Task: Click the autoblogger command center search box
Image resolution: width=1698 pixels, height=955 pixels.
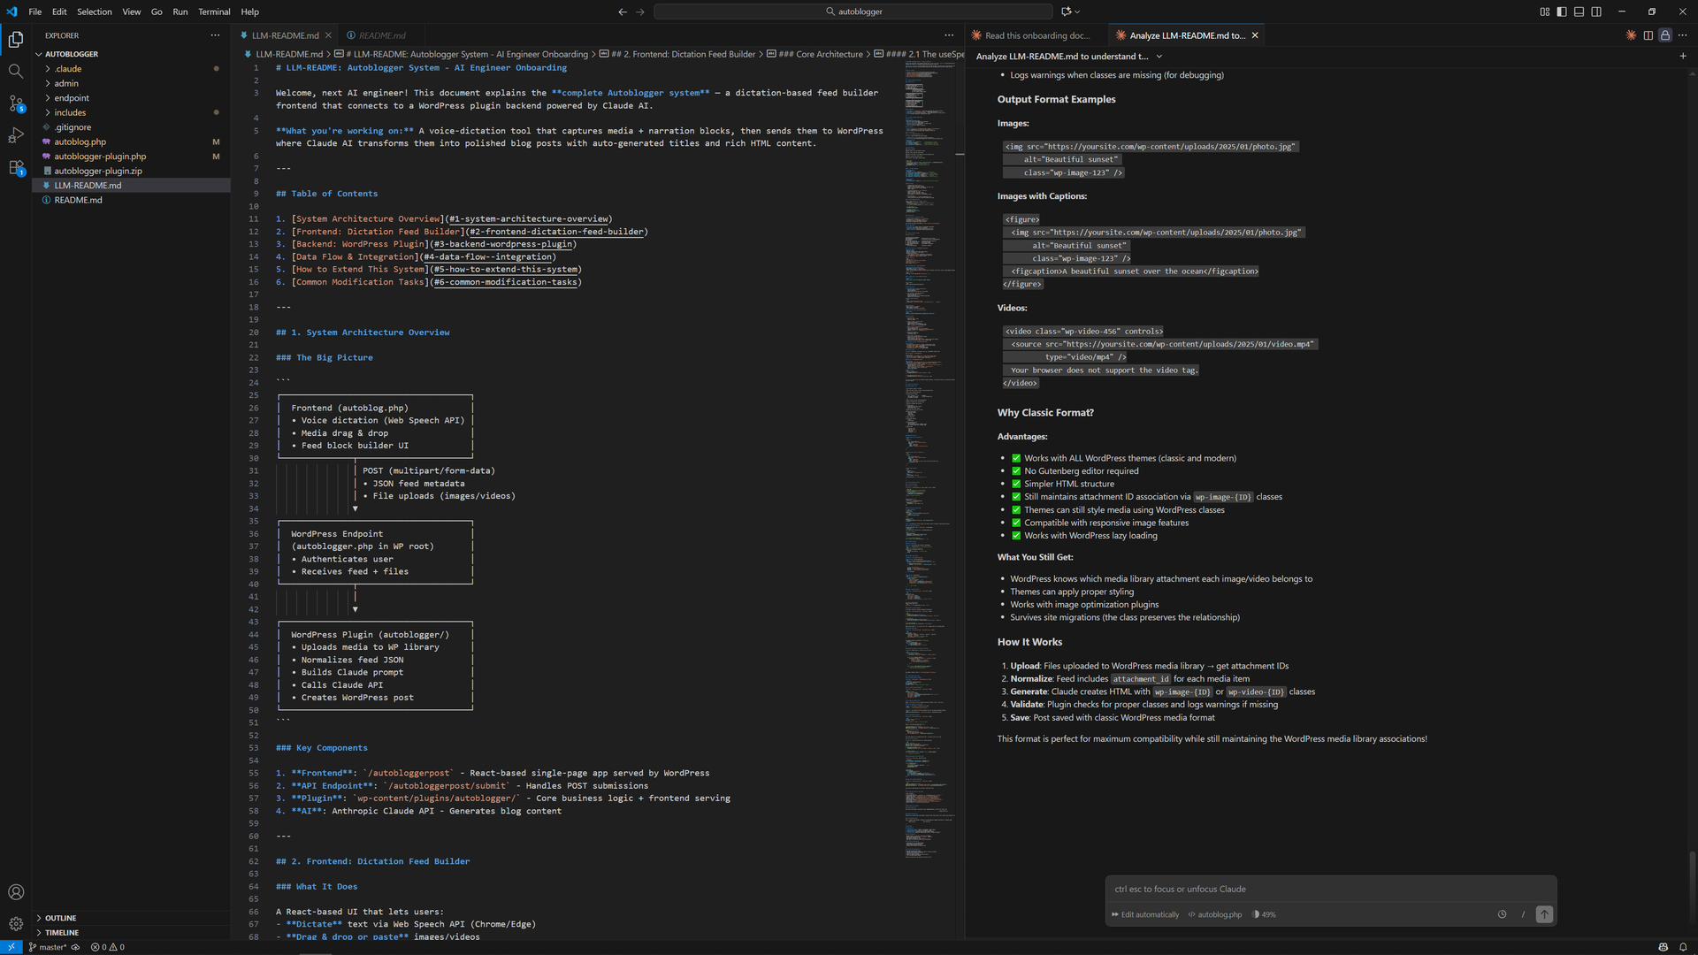Action: click(853, 11)
